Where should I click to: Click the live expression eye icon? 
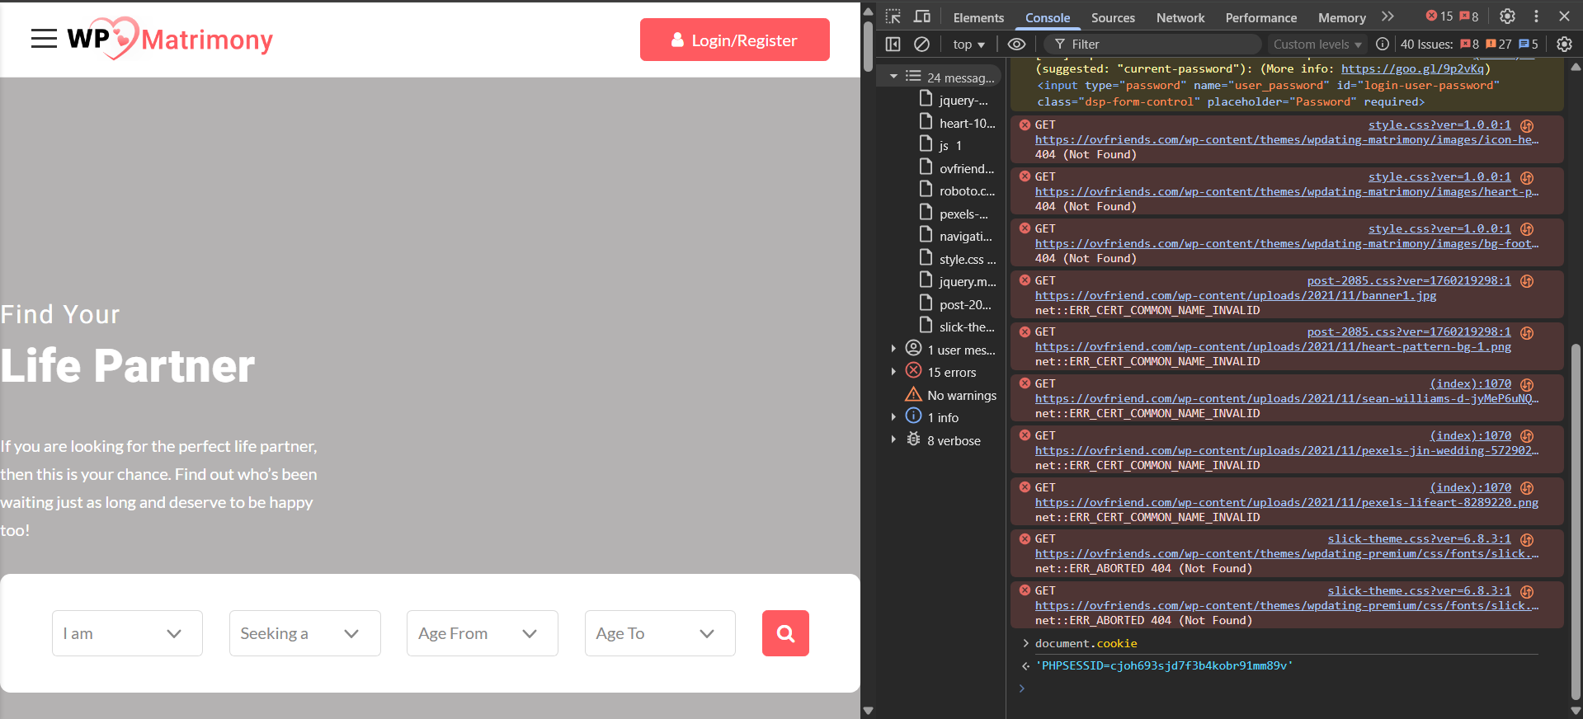click(x=1016, y=44)
